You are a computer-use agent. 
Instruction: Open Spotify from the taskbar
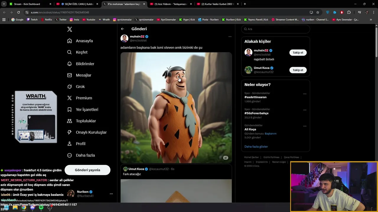click(x=41, y=207)
